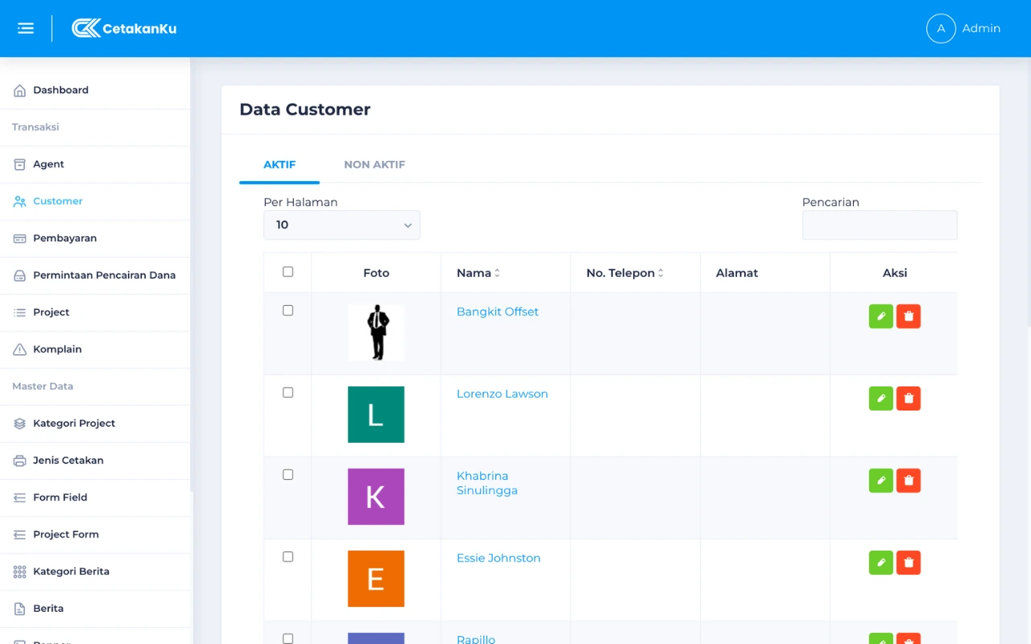
Task: Delete Lorenzo Lawson using red trash icon
Action: pos(909,398)
